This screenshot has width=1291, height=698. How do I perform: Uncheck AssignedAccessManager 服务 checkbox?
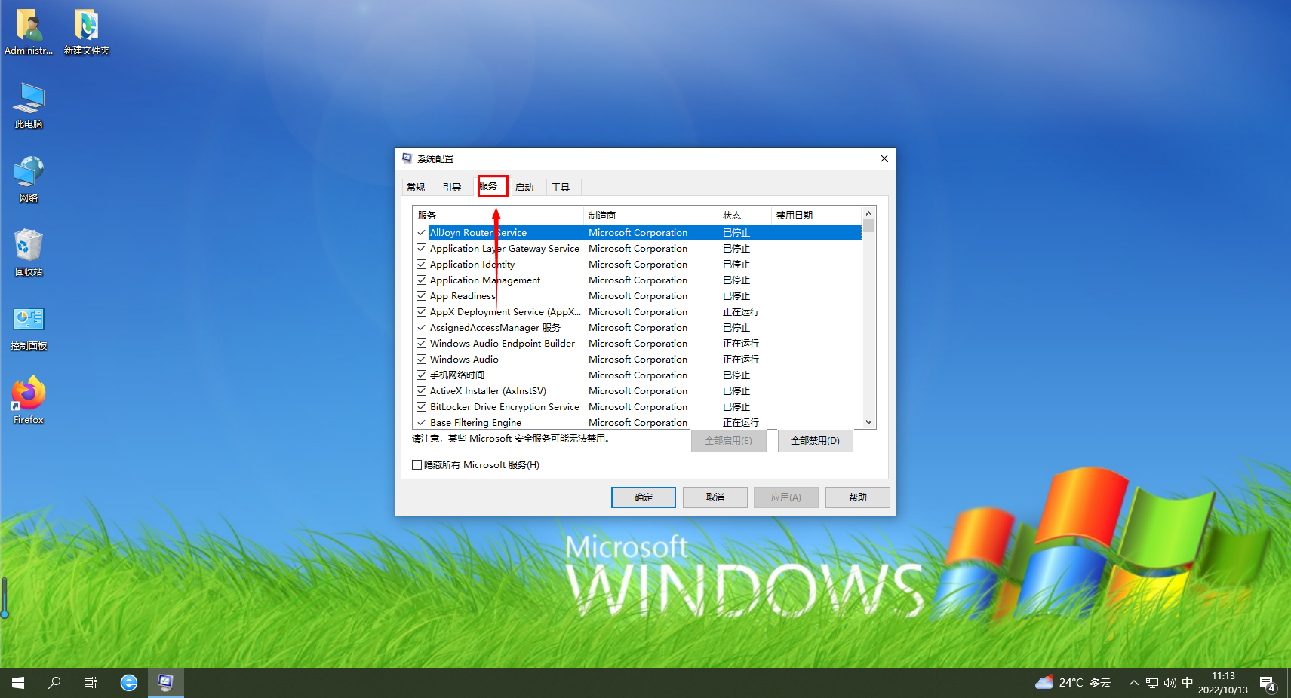(422, 328)
